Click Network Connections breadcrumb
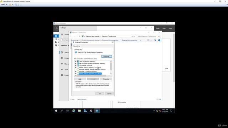Viewport: 228px width, 128px height. pyautogui.click(x=109, y=36)
